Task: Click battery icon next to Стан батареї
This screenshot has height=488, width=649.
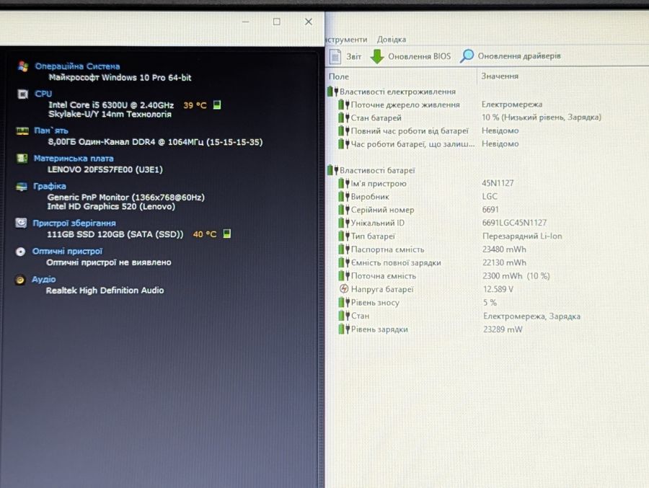Action: pos(344,117)
